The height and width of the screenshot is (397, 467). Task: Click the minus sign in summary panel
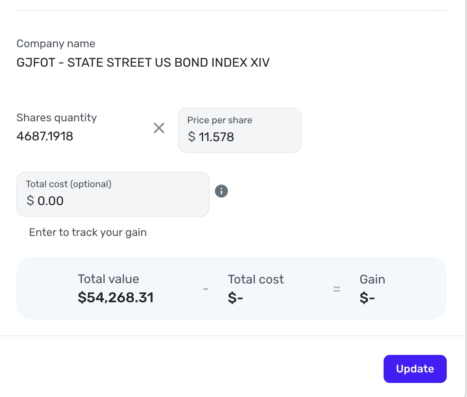tap(206, 289)
